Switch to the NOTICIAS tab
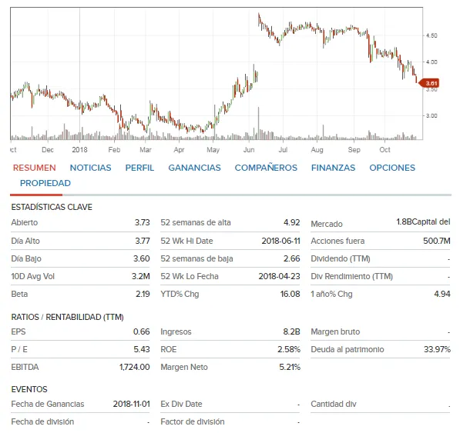The image size is (460, 433). pos(90,168)
